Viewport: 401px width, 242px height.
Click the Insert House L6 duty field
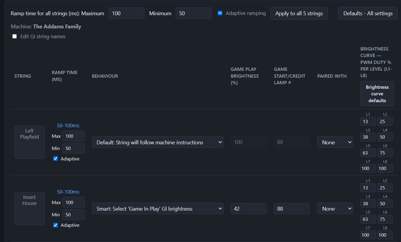tap(385, 219)
